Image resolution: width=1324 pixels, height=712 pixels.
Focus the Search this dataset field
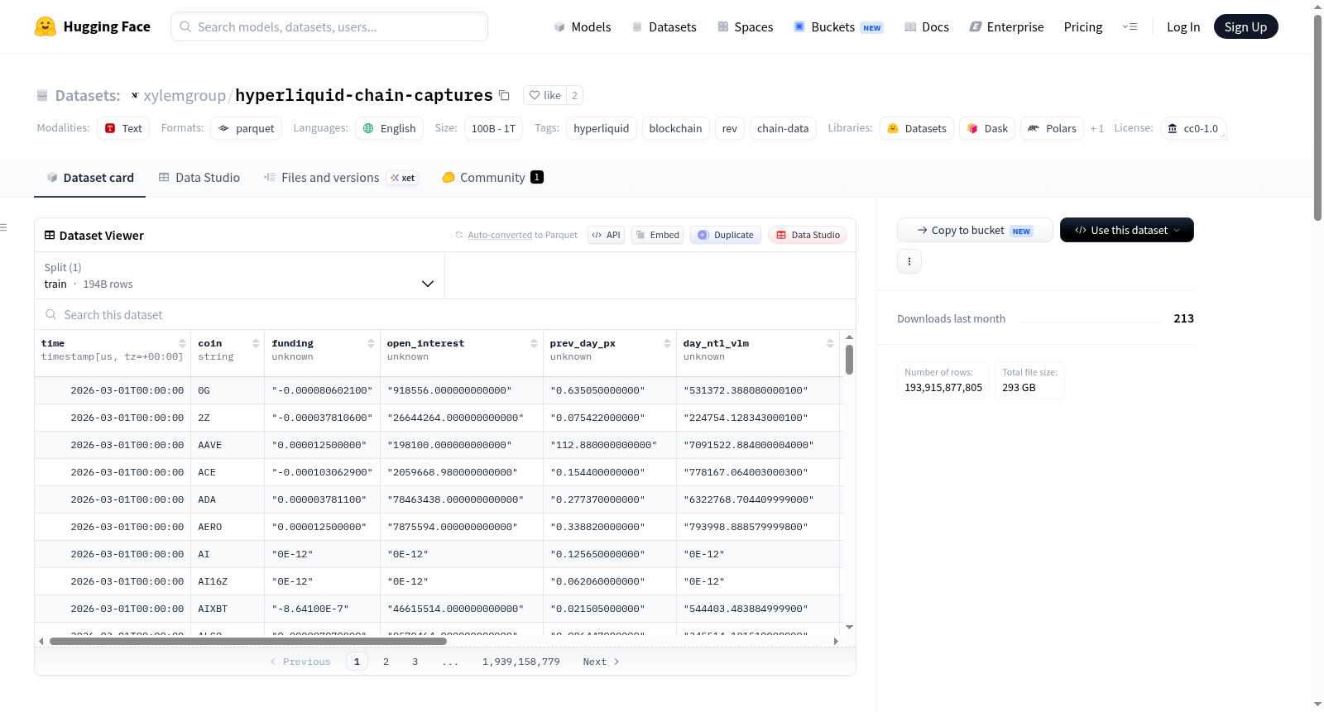(x=445, y=314)
